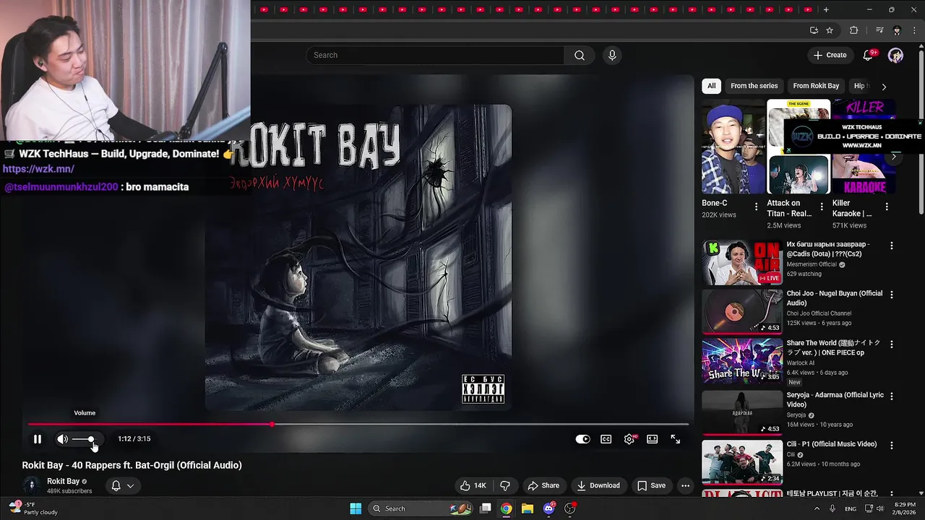Open player settings gear
This screenshot has height=520, width=925.
[629, 439]
